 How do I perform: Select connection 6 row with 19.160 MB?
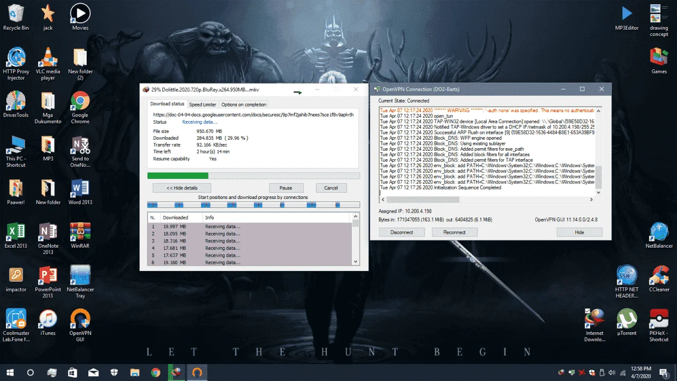click(250, 262)
